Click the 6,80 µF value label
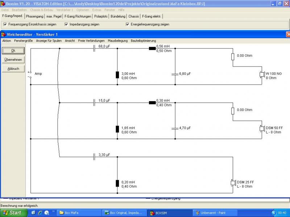Screen dimensions: 290x217 tap(185, 74)
